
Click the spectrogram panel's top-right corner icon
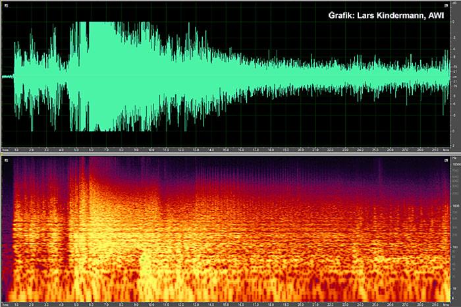coord(446,160)
